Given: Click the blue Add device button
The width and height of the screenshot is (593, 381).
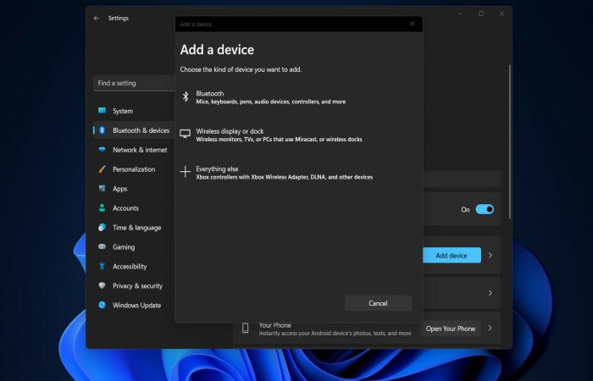Looking at the screenshot, I should point(452,256).
